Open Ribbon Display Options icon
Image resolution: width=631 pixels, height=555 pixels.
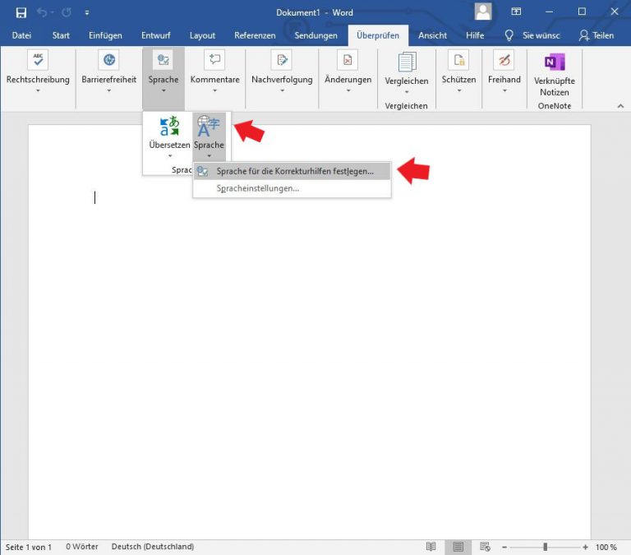point(516,12)
